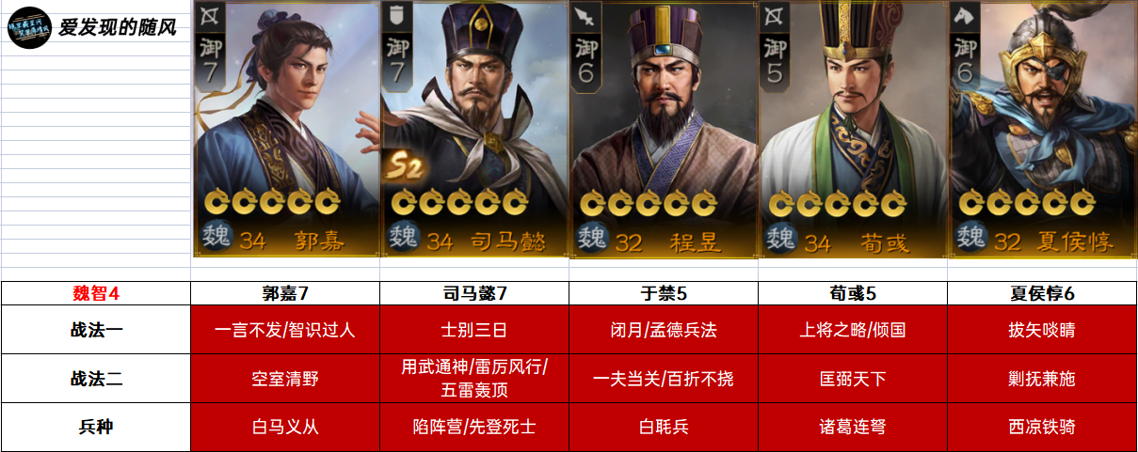Select the 战法一 row label cell
1138x452 pixels.
coord(96,330)
